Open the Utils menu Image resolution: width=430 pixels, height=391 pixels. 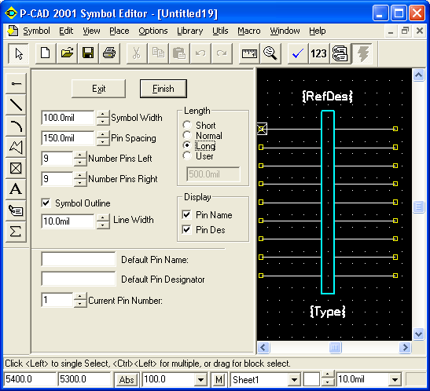[220, 31]
